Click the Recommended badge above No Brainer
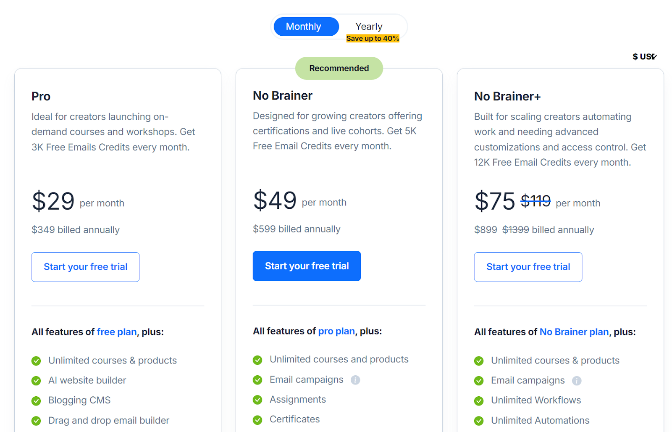The image size is (672, 432). tap(339, 68)
